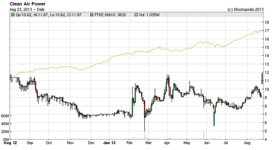This screenshot has height=150, width=272.
Task: Click the price axis value '7'
Action: tap(266, 114)
